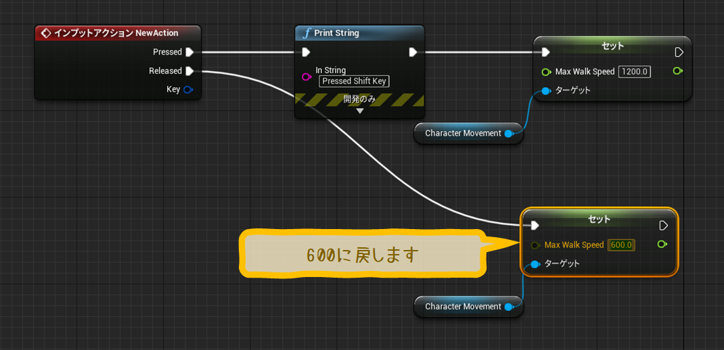Select the Print String node title

click(336, 33)
